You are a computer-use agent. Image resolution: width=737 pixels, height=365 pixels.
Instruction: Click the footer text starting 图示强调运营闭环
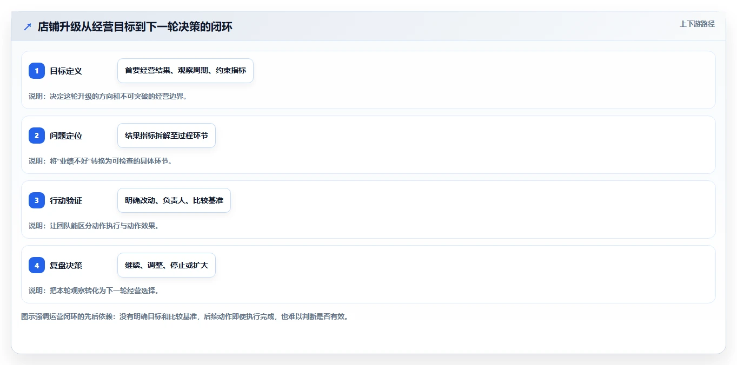coord(185,316)
